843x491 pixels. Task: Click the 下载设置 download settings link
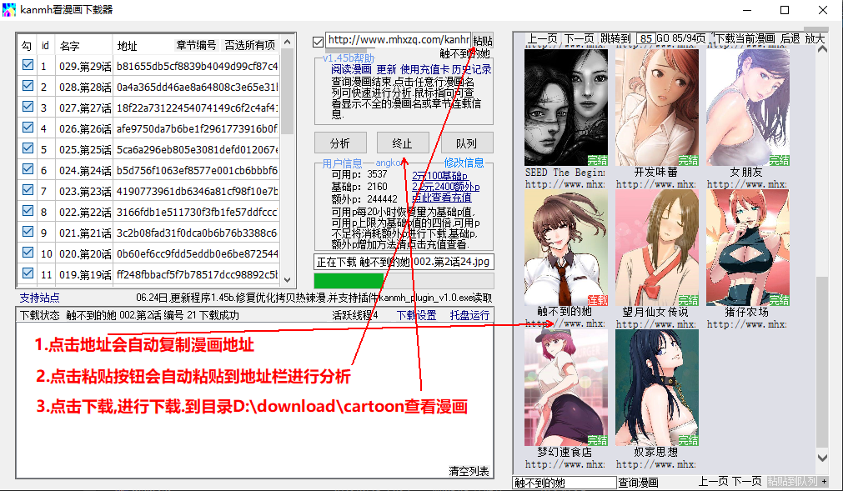tap(416, 315)
